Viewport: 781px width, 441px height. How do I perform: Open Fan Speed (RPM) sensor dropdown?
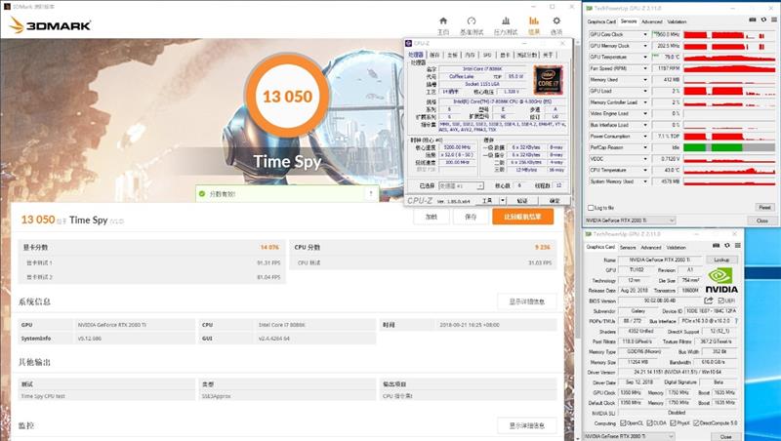pos(645,68)
